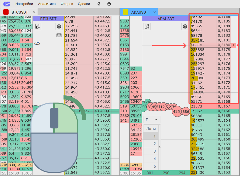
Task: Click the ADAUSDT chart-add icon
Action: 147,26
